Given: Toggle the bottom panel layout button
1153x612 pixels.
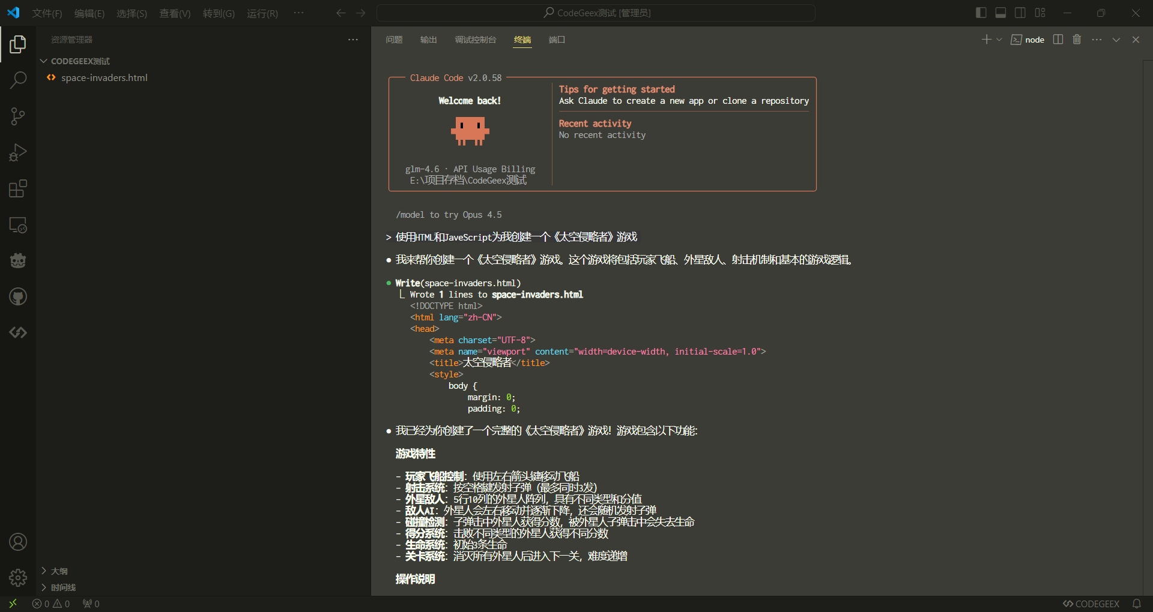Looking at the screenshot, I should tap(1000, 13).
